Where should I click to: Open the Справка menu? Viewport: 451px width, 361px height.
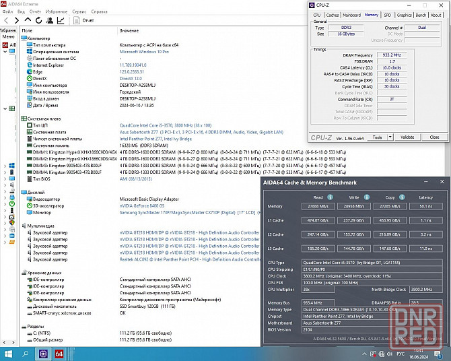tap(99, 11)
